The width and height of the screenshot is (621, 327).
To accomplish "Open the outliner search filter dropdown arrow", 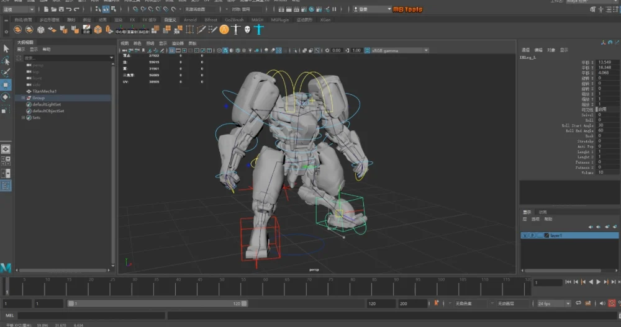I will point(111,58).
